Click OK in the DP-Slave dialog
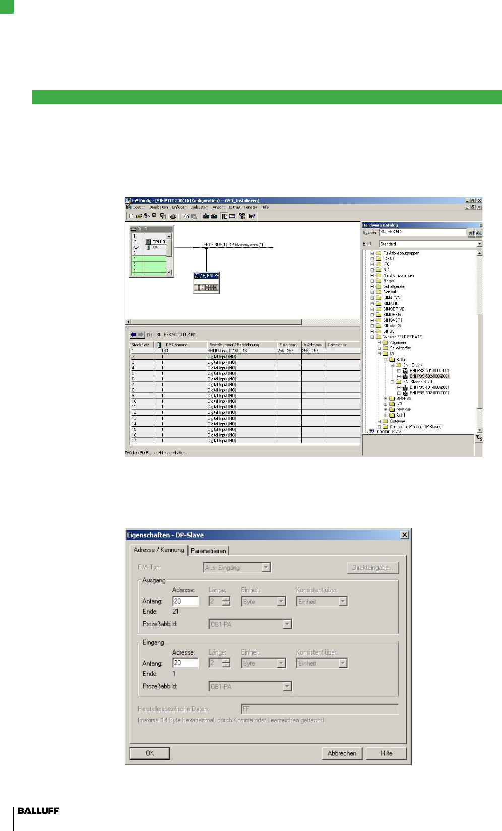This screenshot has height=831, width=502. [x=150, y=753]
